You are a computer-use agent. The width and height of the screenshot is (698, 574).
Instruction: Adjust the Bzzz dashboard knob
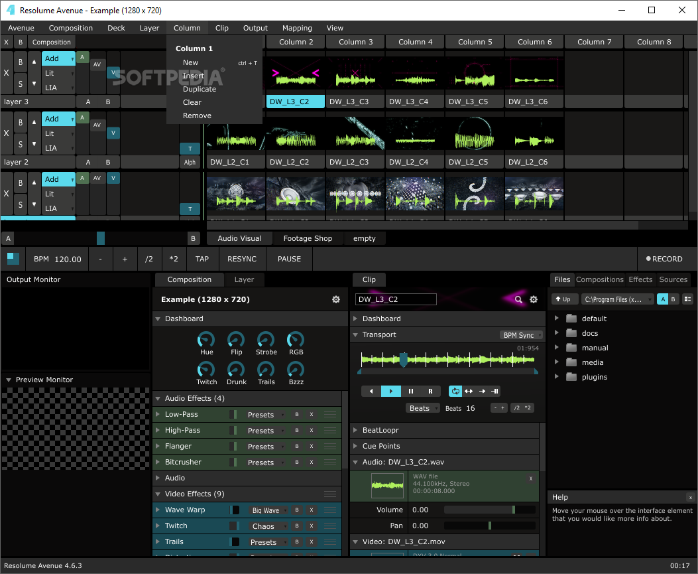296,370
